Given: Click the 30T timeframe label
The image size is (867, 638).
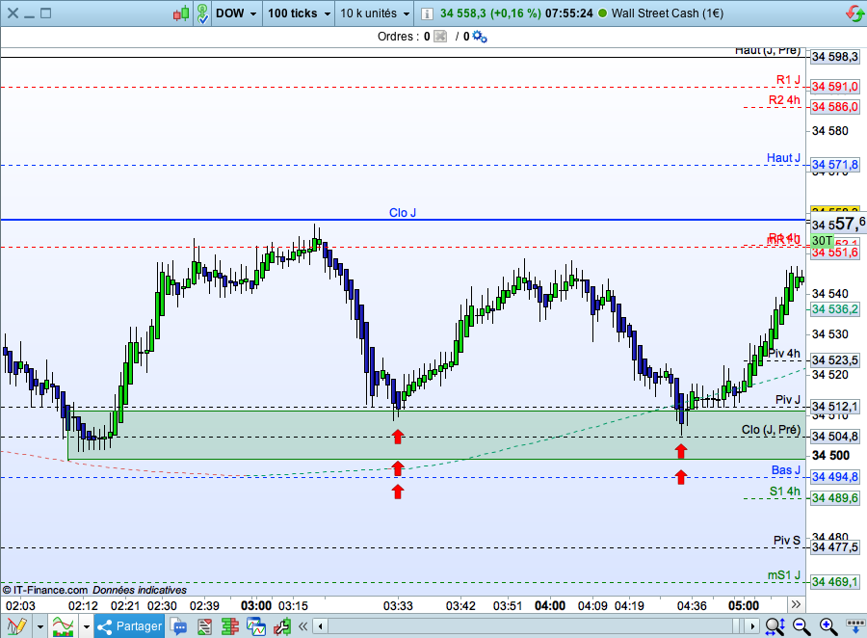Looking at the screenshot, I should click(822, 241).
